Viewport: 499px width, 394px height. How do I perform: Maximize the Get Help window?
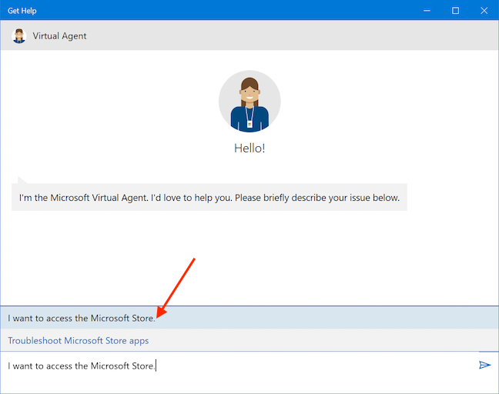(x=455, y=11)
